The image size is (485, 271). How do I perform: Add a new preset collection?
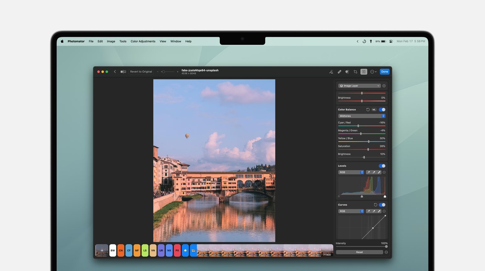102,251
